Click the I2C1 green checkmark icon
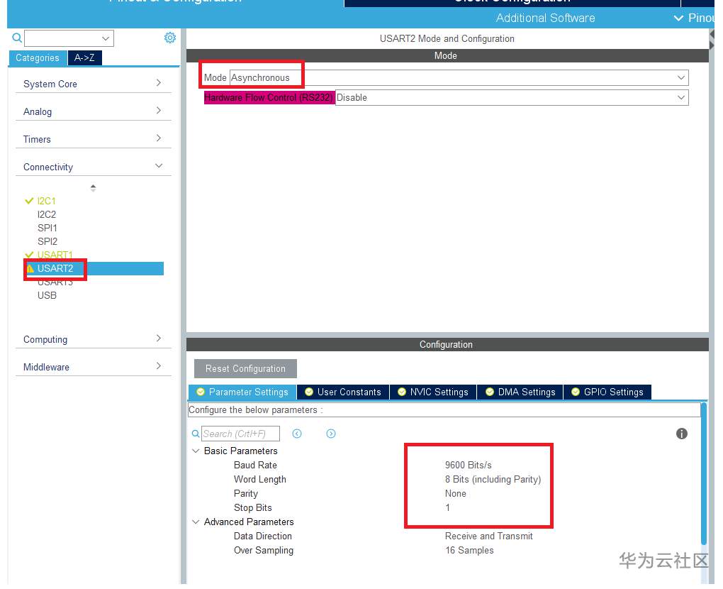723x589 pixels. [x=29, y=201]
